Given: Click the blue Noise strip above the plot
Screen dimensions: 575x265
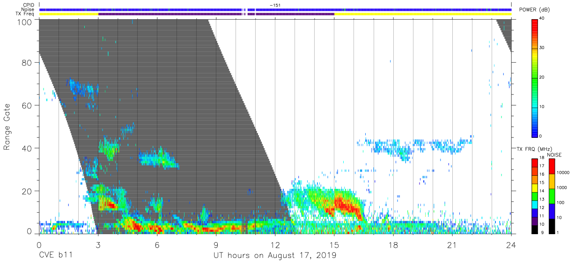Looking at the screenshot, I should click(275, 9).
